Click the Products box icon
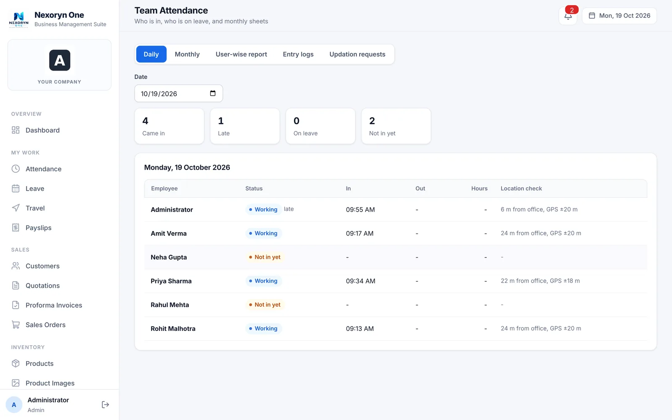 tap(16, 363)
